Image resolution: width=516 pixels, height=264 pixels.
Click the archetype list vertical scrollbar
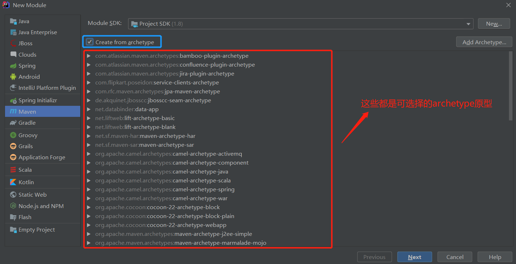pyautogui.click(x=511, y=86)
